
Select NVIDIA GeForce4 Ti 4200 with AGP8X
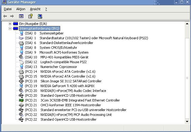[x=67, y=86]
